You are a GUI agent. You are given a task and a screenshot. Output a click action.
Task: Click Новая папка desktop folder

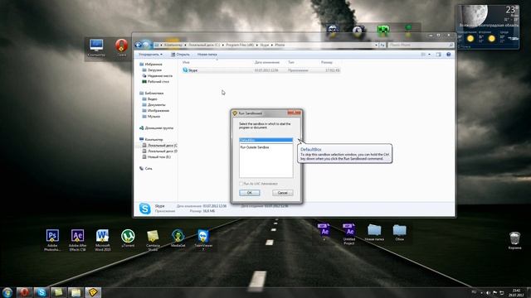pyautogui.click(x=374, y=233)
